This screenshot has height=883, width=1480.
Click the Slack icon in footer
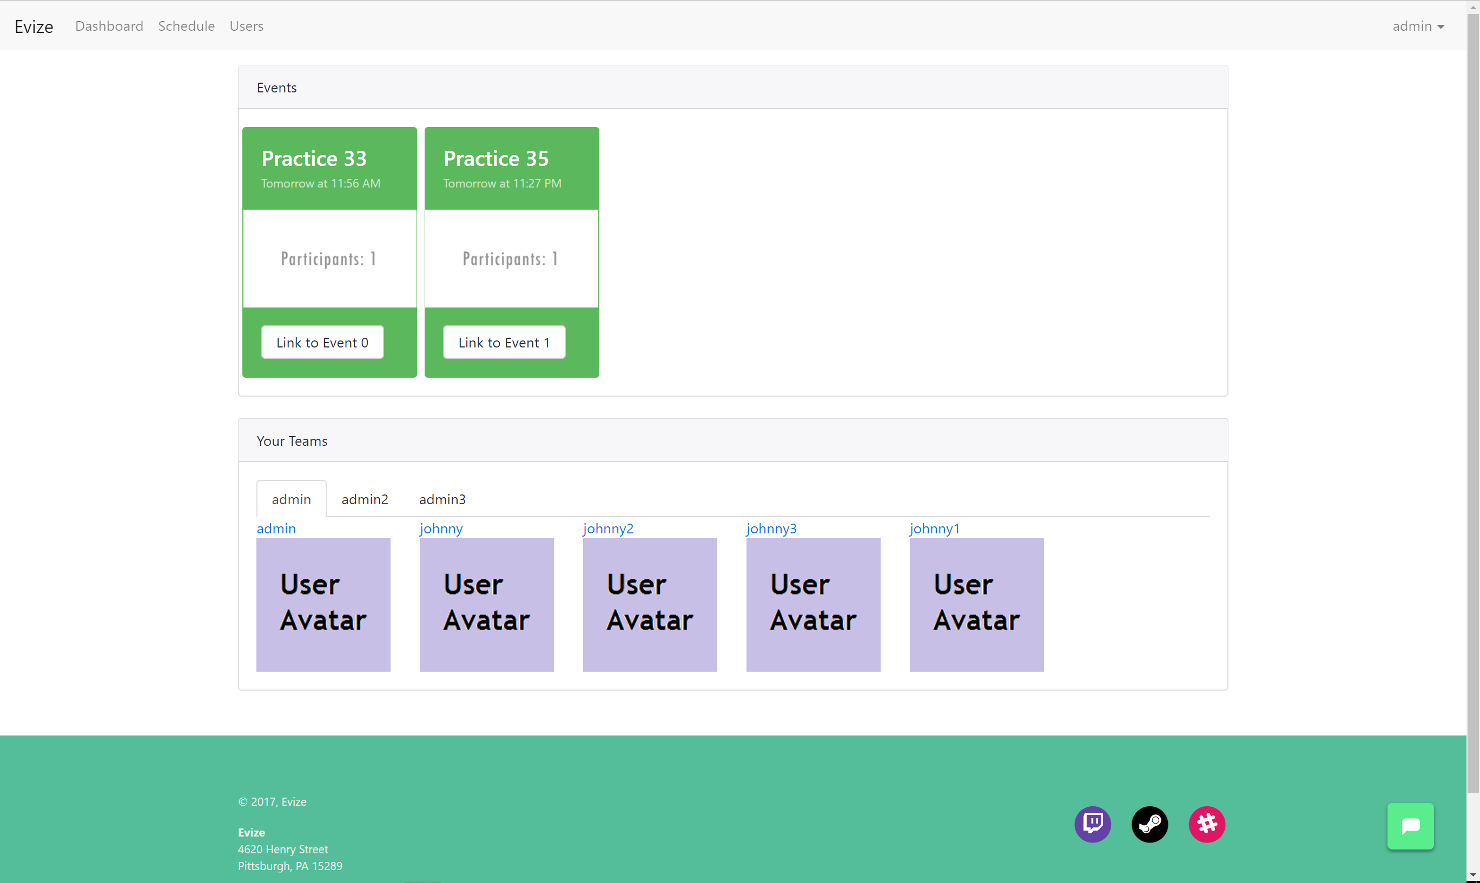coord(1207,824)
